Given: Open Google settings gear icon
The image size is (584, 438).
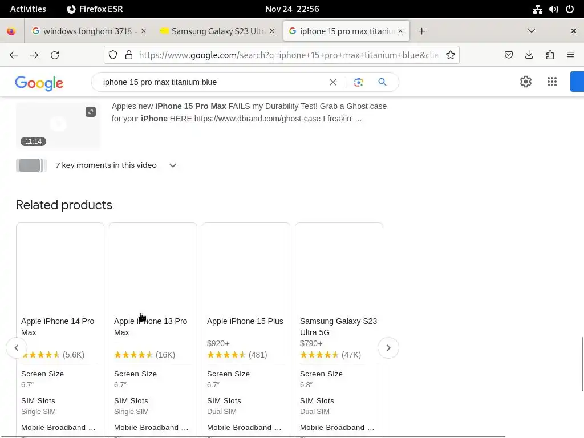Looking at the screenshot, I should (x=526, y=82).
